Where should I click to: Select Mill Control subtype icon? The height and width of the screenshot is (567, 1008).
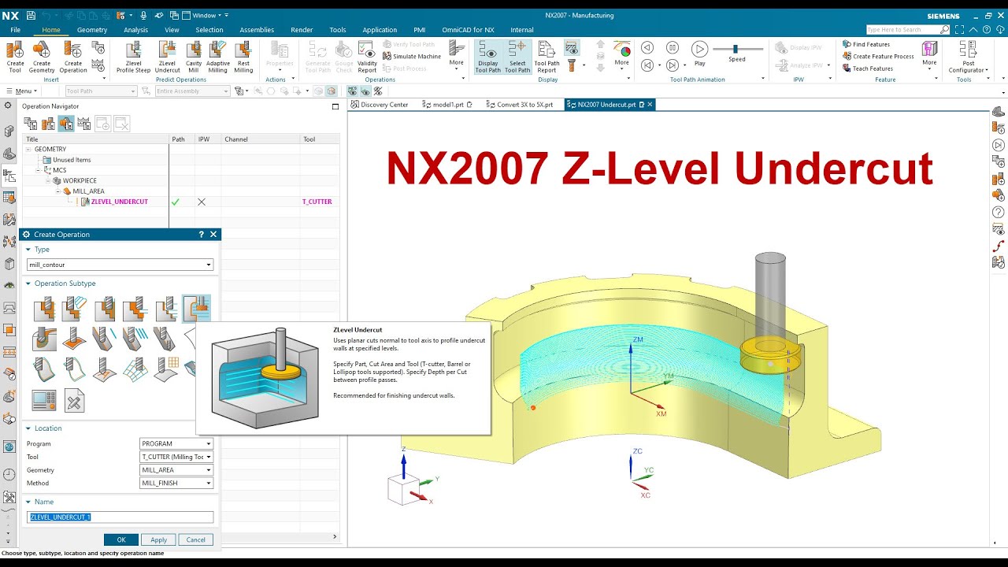[44, 400]
